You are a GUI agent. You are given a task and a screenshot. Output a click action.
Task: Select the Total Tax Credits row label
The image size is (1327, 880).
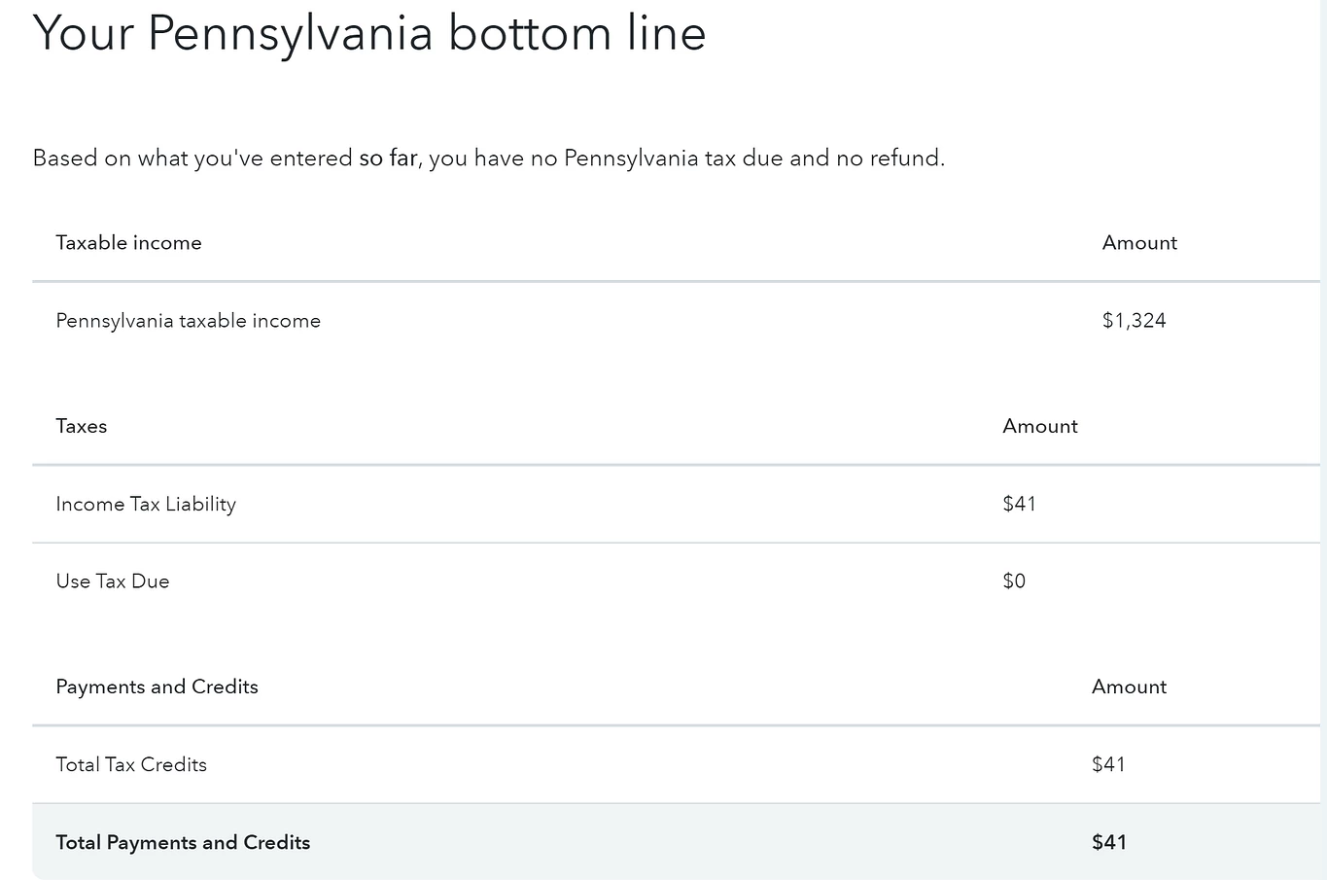[131, 764]
